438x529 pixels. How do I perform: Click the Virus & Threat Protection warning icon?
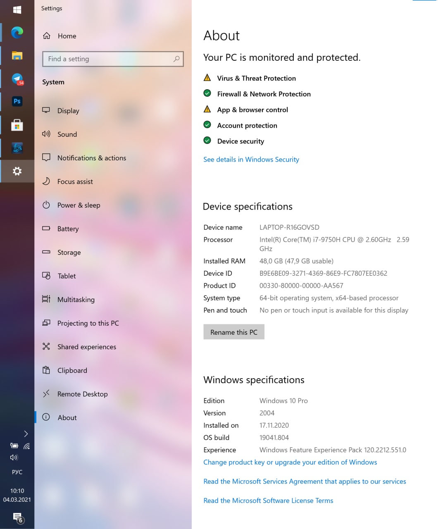[x=207, y=78]
